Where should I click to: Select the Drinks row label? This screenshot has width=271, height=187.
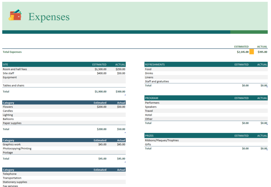coord(149,73)
